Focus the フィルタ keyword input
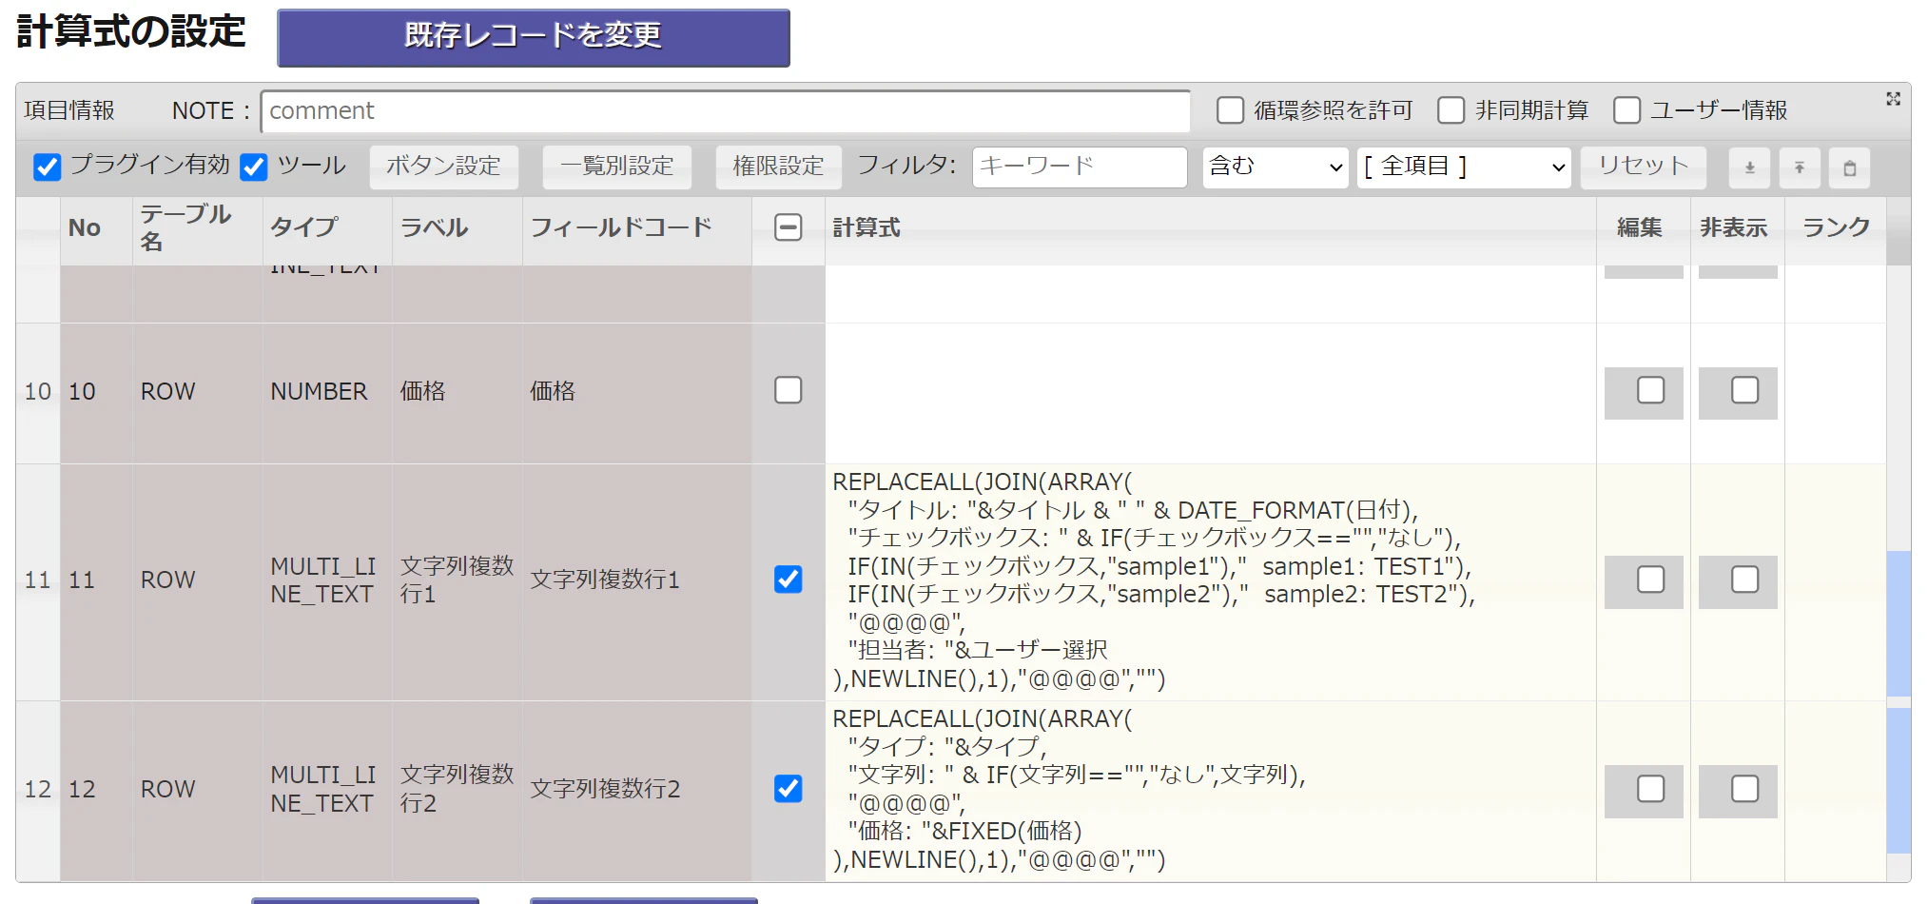This screenshot has width=1928, height=904. click(1080, 167)
